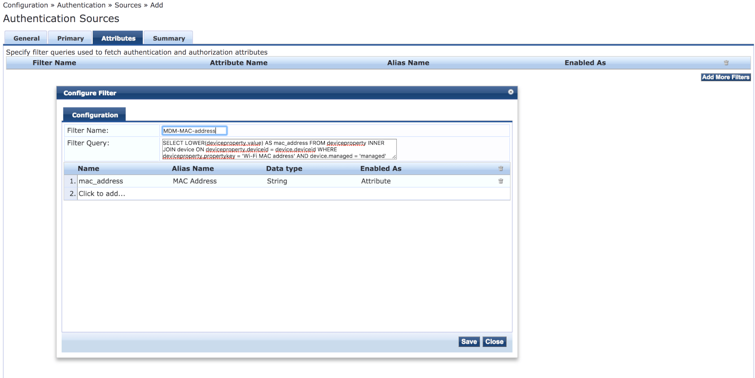Switch to the General tab
755x378 pixels.
pos(26,38)
